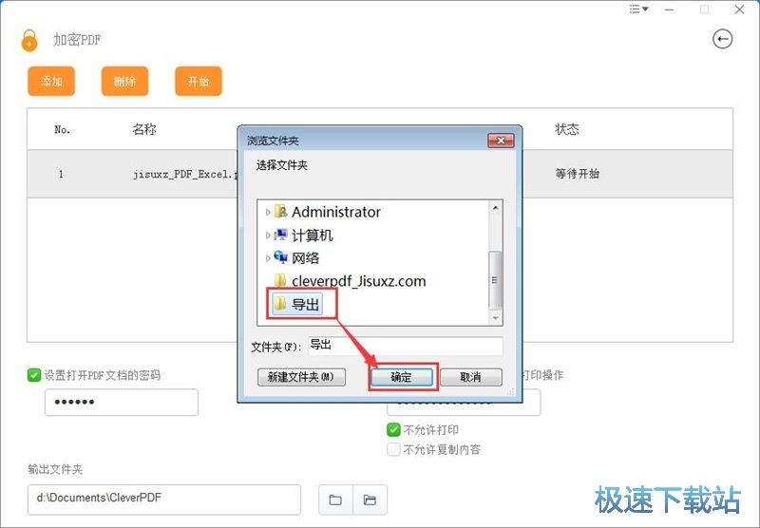Image resolution: width=760 pixels, height=528 pixels.
Task: Click the 开始 start button
Action: [199, 81]
